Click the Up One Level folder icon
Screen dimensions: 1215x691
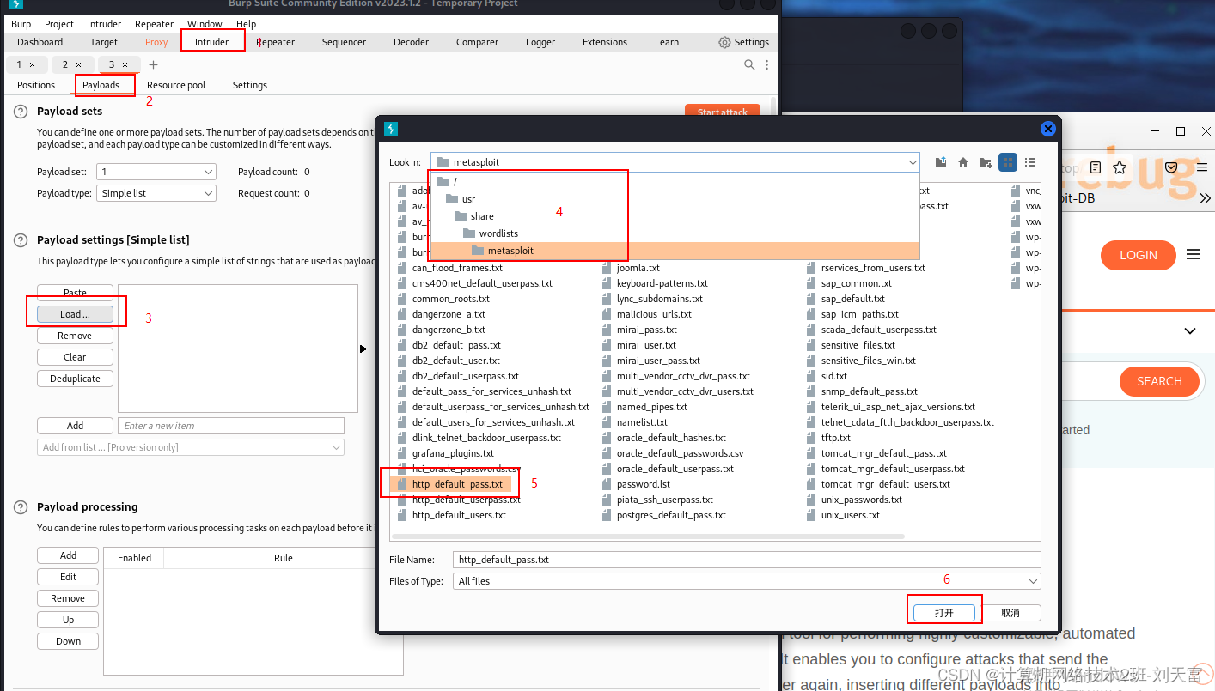(x=941, y=161)
